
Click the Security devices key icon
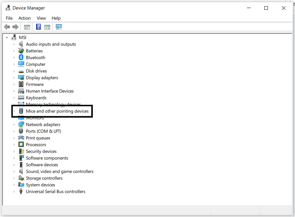click(x=21, y=151)
